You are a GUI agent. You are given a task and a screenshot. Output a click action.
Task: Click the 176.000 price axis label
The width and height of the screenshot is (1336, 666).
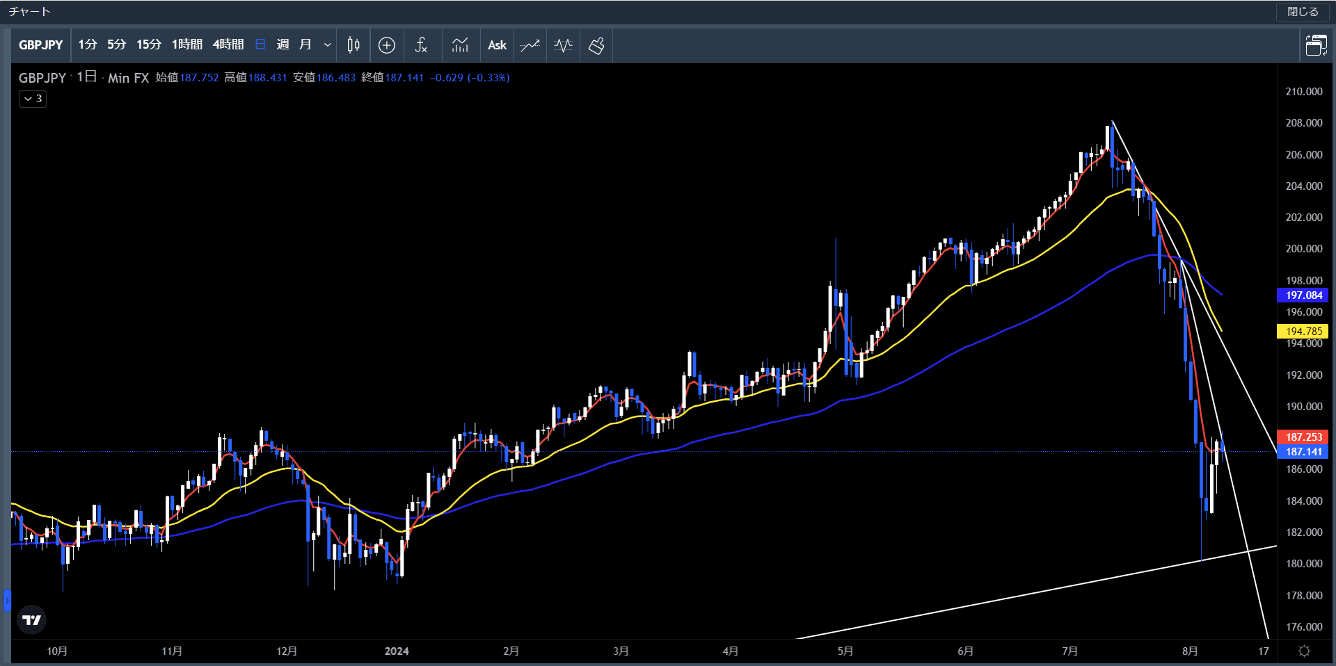point(1303,627)
